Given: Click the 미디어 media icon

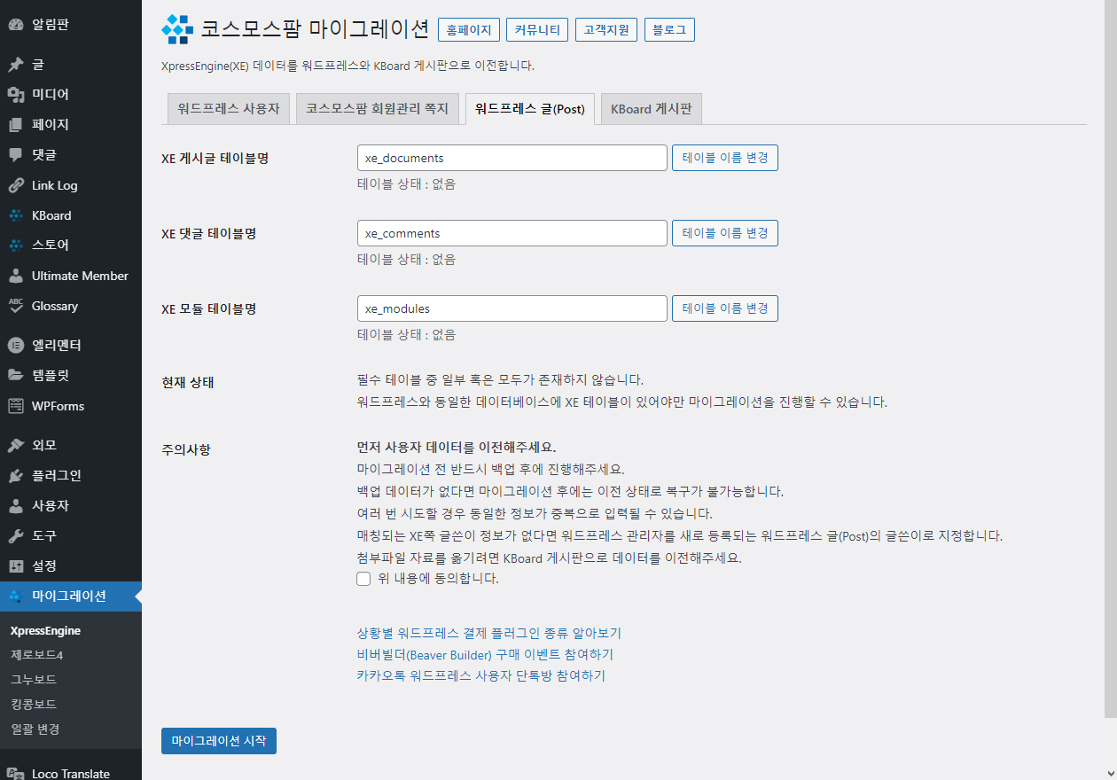Looking at the screenshot, I should [16, 95].
